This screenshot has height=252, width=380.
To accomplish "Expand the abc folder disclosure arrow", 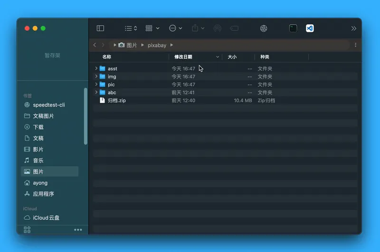I will click(96, 92).
